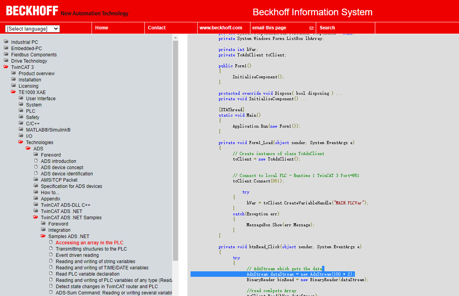This screenshot has width=459, height=296.
Task: Click the sidebar scrollbar up arrow
Action: click(x=175, y=38)
